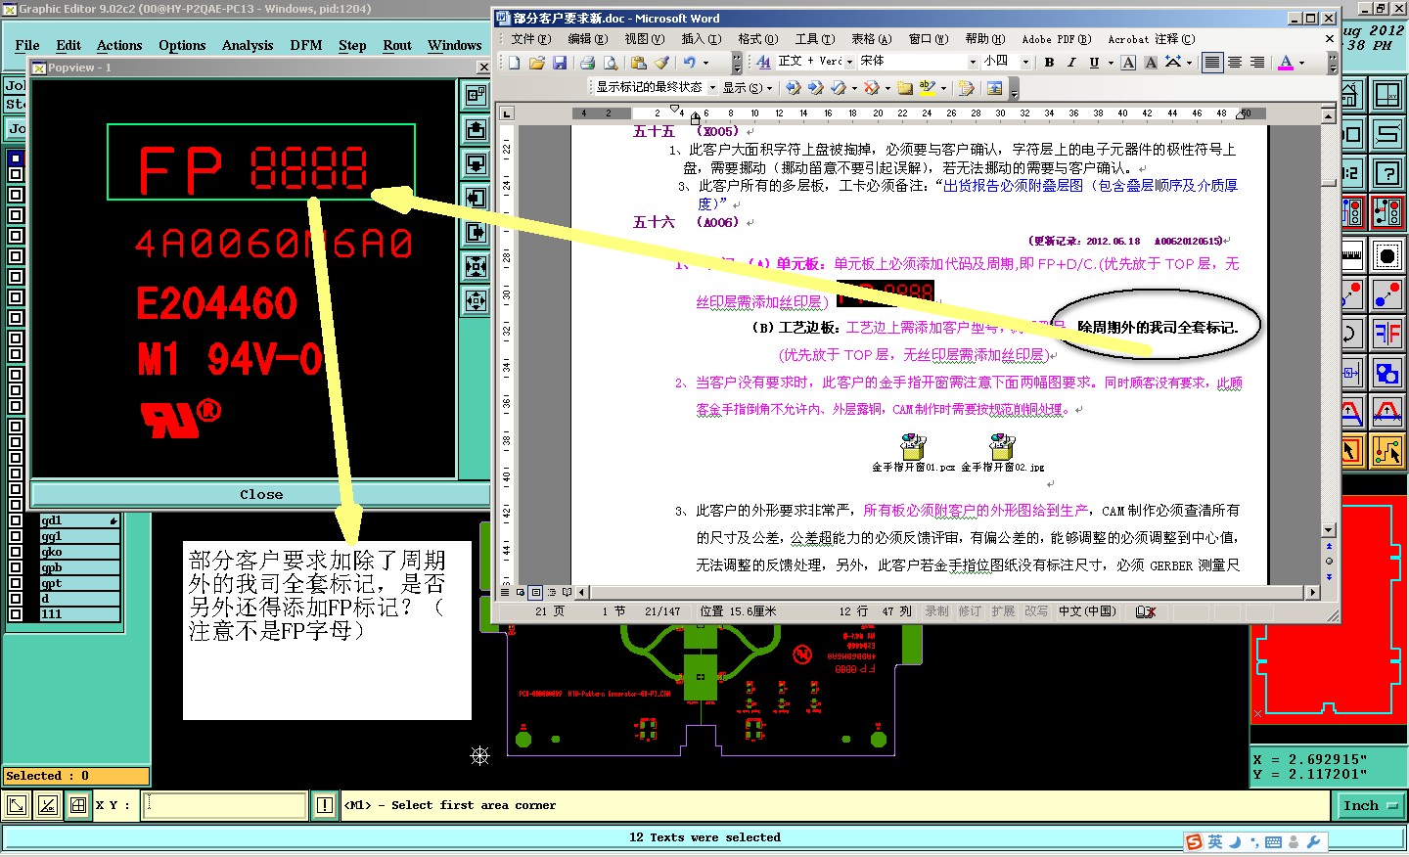1409x857 pixels.
Task: Toggle checkbox for layer gd1
Action: (15, 520)
